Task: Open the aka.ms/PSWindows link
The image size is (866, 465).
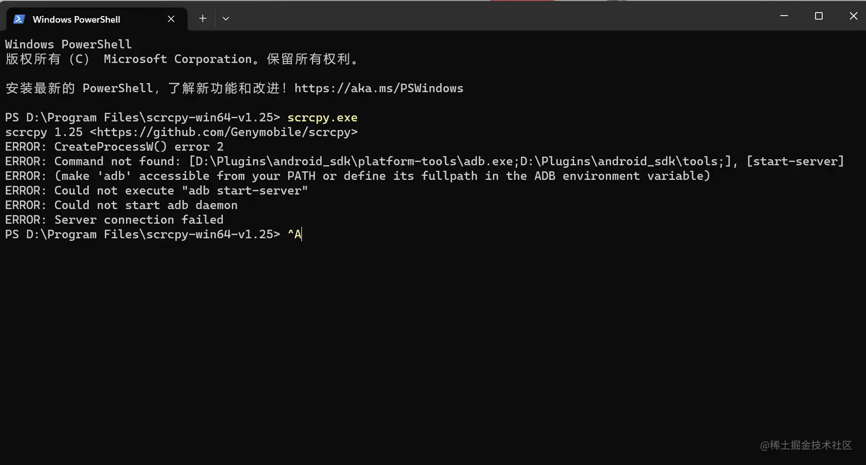Action: click(x=379, y=88)
